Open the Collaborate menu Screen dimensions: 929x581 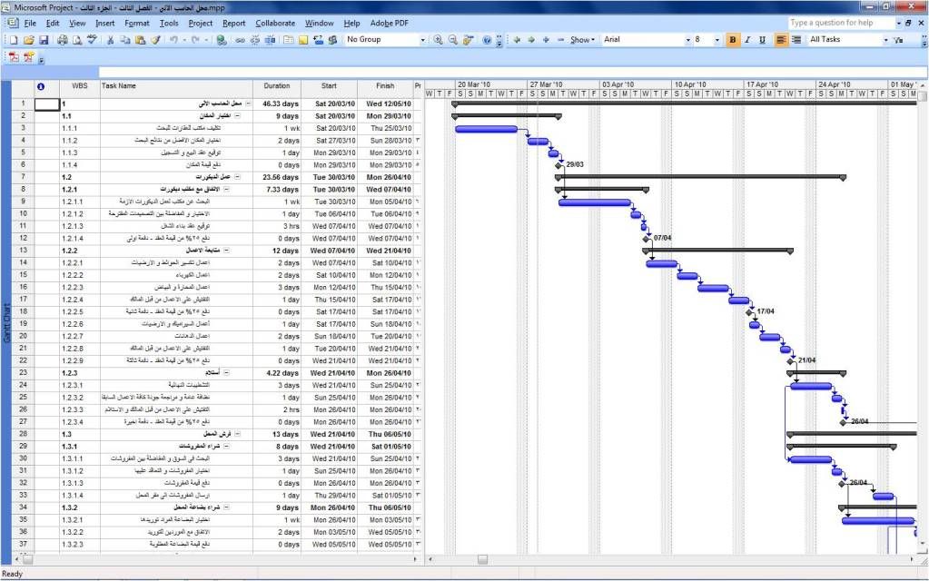coord(275,23)
